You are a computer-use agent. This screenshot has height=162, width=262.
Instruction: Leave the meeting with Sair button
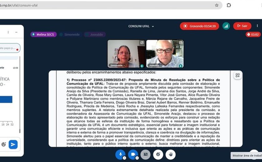click(x=242, y=26)
